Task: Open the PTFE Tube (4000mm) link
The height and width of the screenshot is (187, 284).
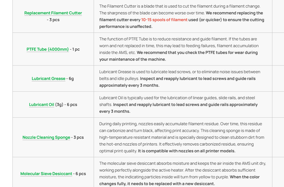Action: [x=48, y=49]
